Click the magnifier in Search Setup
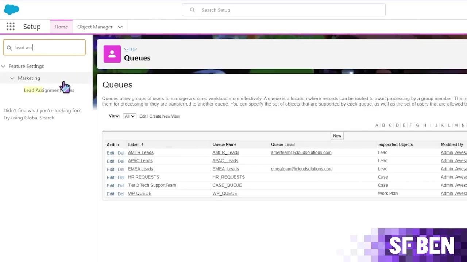 192,10
